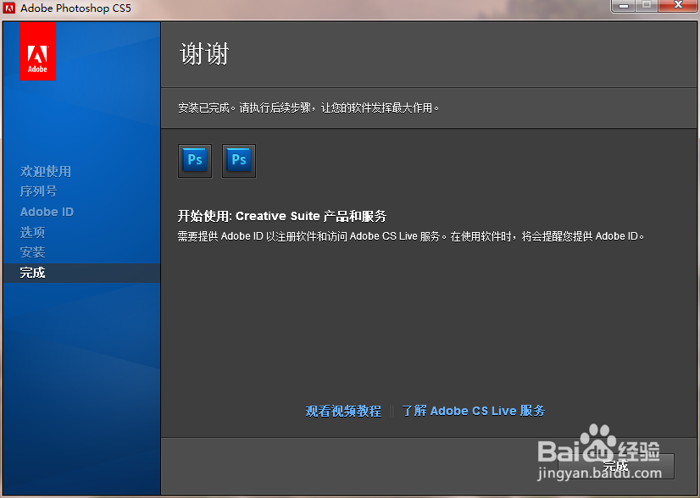Click 开始使用: Creative Suite 产品和服务 heading
The image size is (700, 498).
282,216
